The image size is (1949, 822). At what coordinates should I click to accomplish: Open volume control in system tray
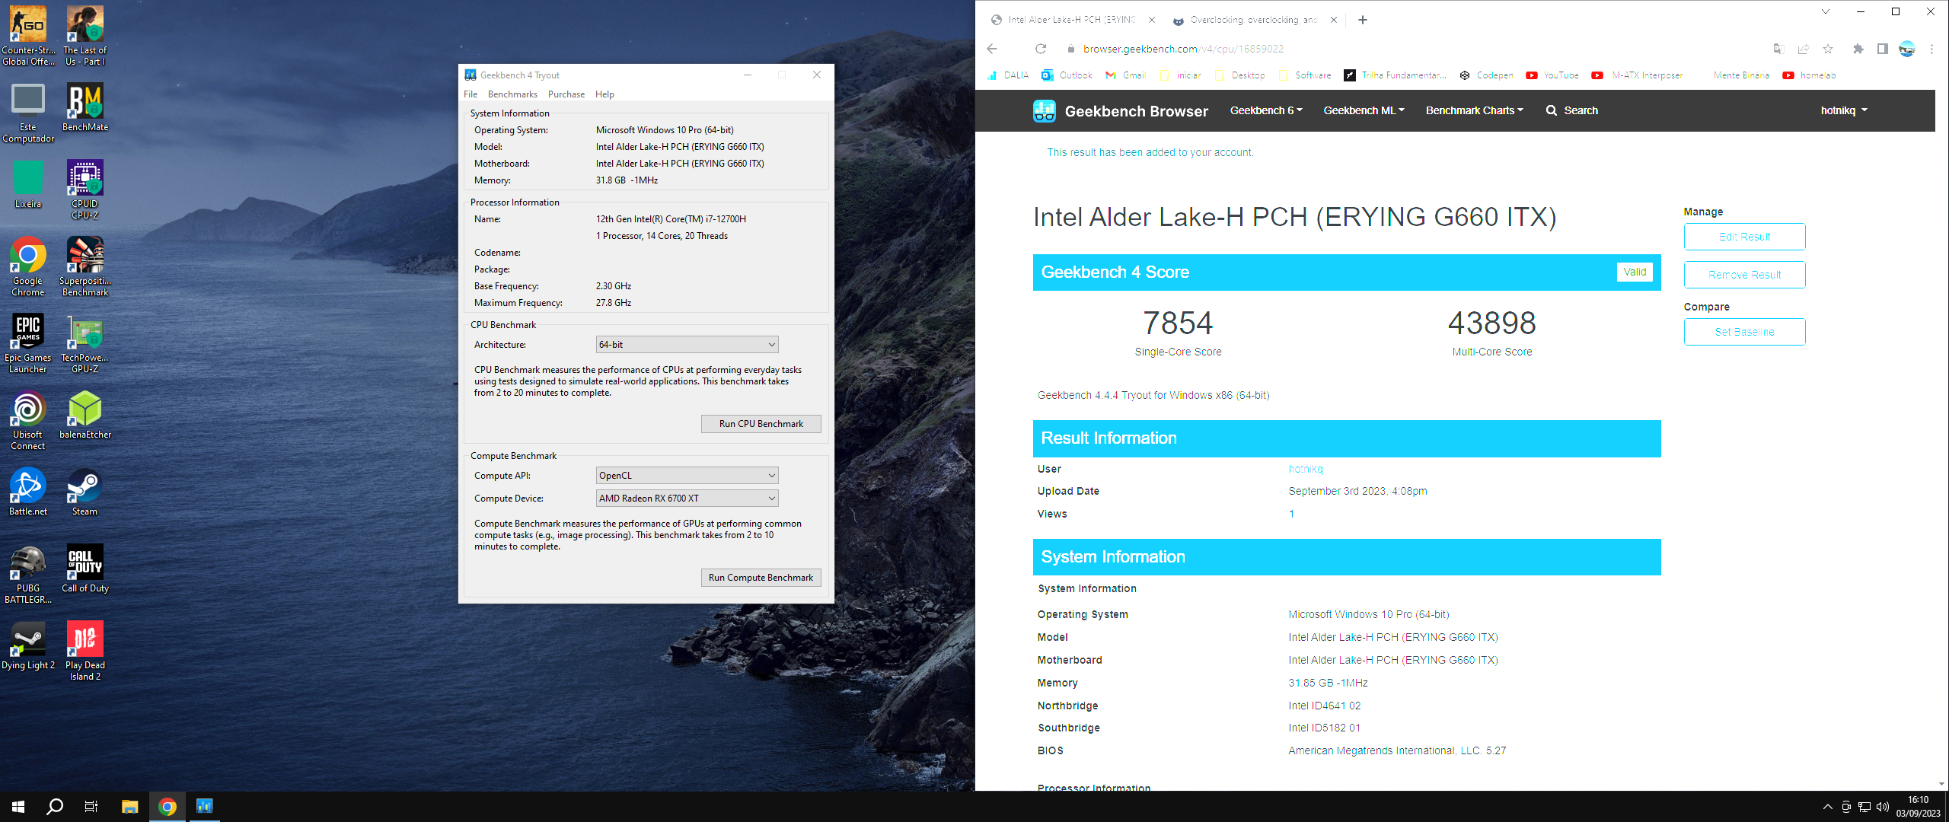[1883, 807]
